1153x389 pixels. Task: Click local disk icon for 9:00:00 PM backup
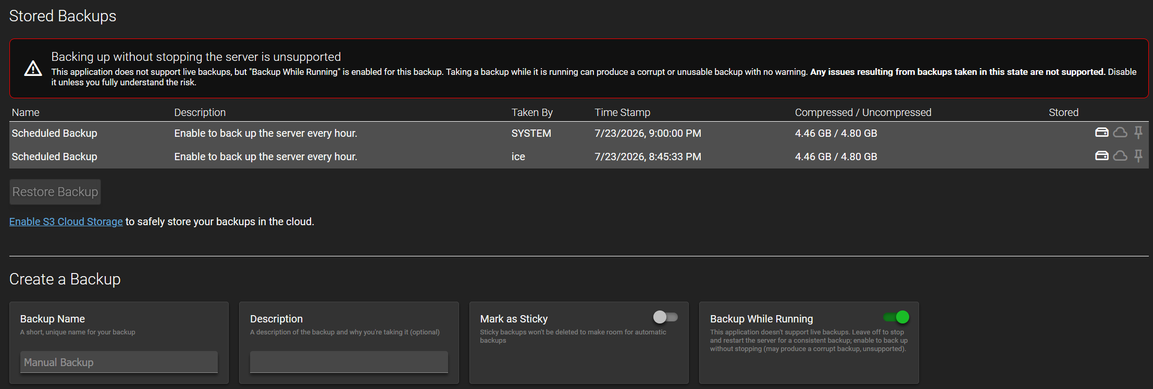pyautogui.click(x=1101, y=133)
